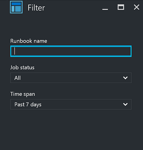Viewport: 143px width, 150px height.
Task: Click the Filter blade icon
Action: [16, 7]
